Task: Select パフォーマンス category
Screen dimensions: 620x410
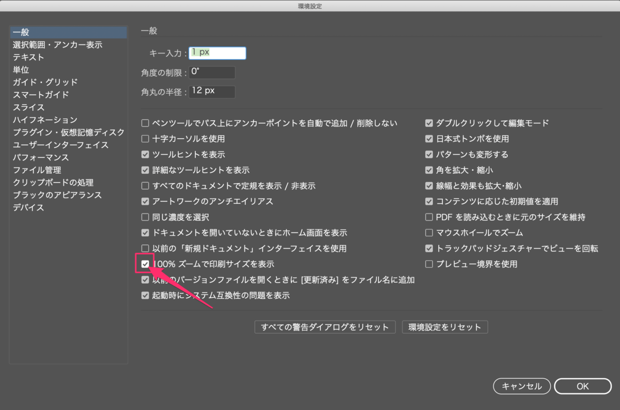Action: (68, 157)
